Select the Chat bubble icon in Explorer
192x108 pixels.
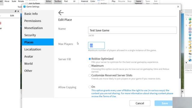[x=190, y=57]
